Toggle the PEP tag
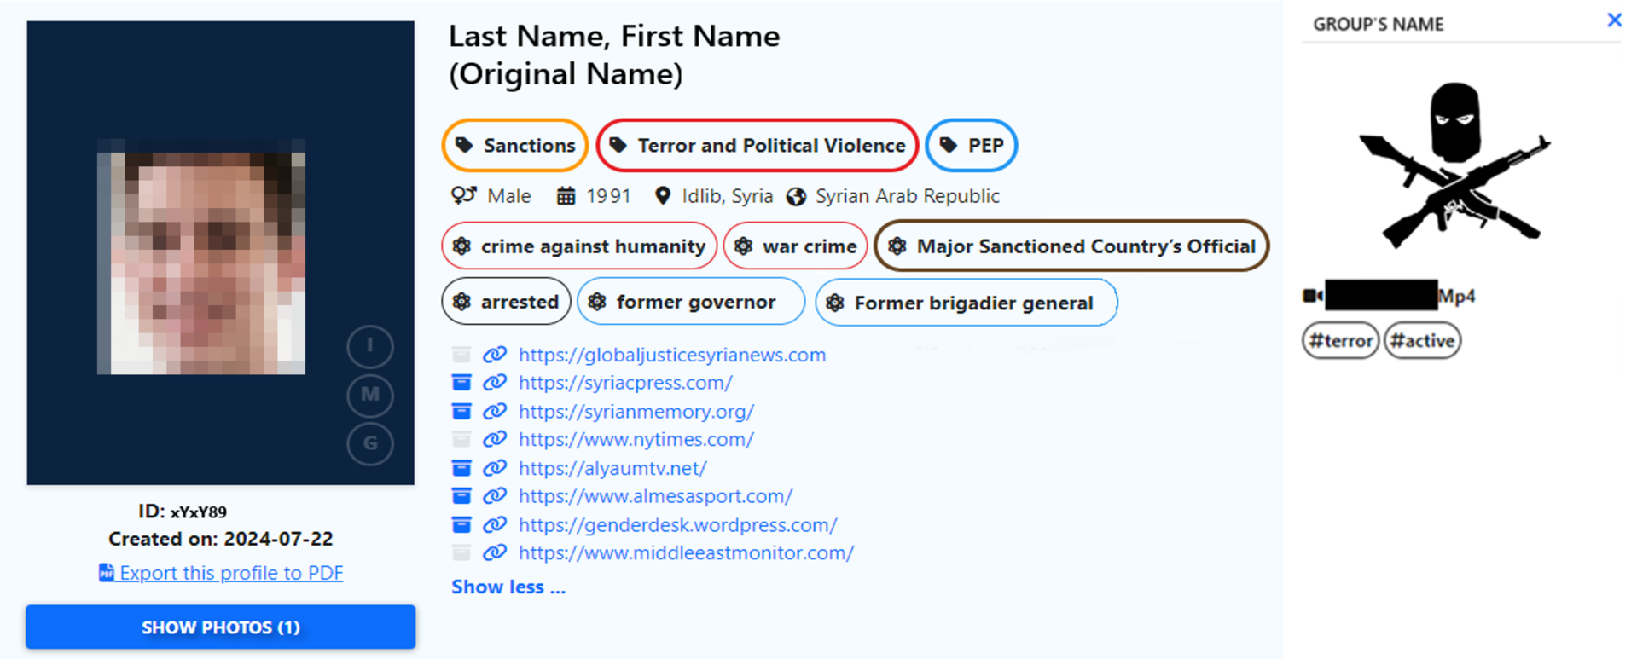This screenshot has width=1637, height=659. (x=972, y=146)
